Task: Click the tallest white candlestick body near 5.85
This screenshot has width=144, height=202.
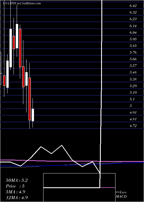Action: click(11, 48)
